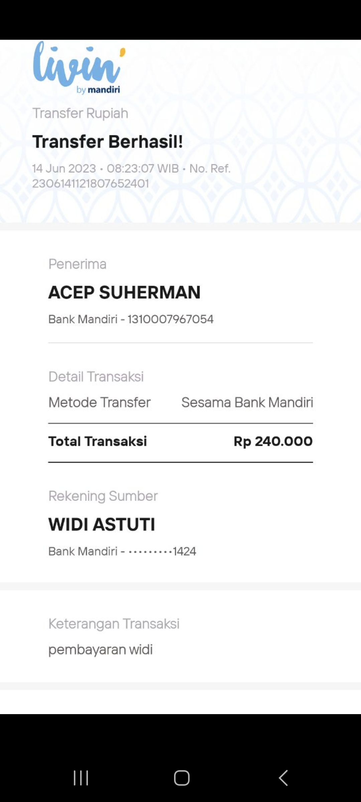The width and height of the screenshot is (361, 802).
Task: Tap the masked account ending 1424
Action: (162, 551)
